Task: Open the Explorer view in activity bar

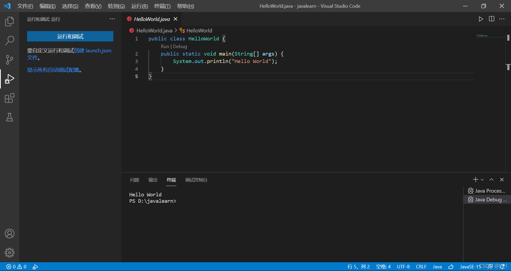Action: pos(10,22)
